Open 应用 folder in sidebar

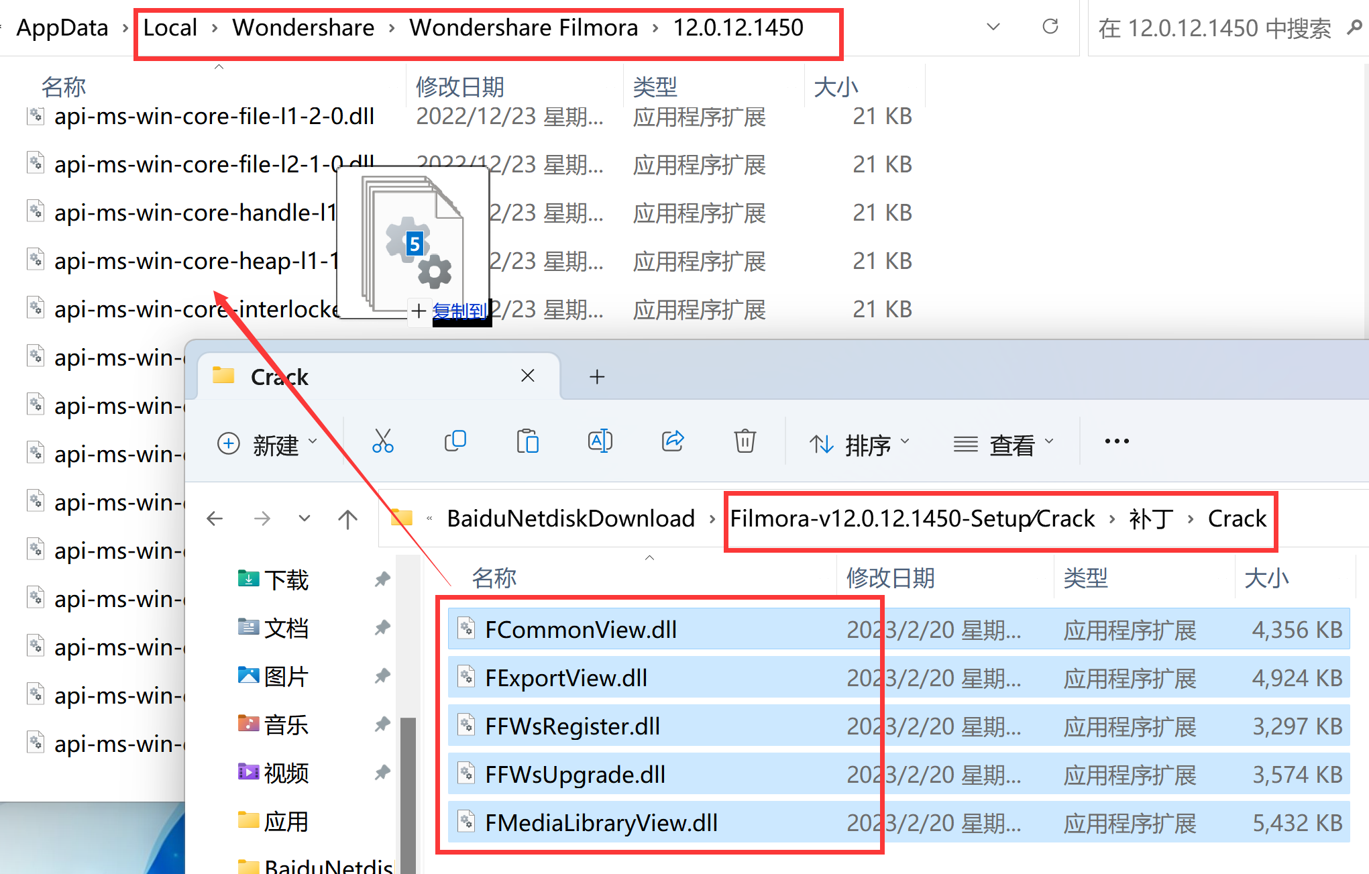click(273, 821)
